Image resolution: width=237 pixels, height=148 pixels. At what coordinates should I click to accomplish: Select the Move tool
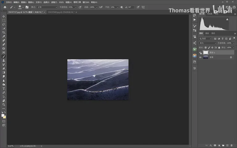tap(4, 16)
